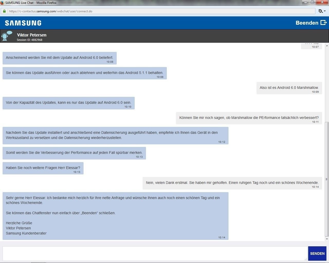Screen dimensions: 329x263
Task: Click the Firefox icon in title bar
Action: 2,3
